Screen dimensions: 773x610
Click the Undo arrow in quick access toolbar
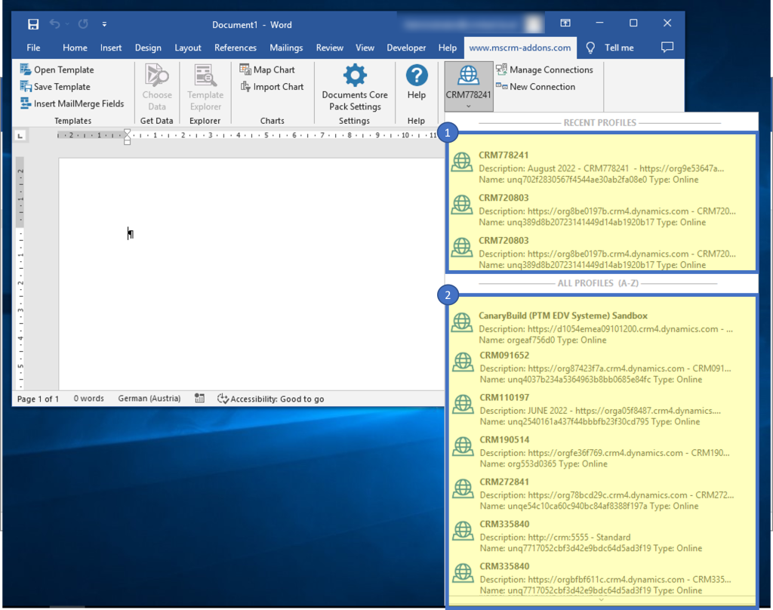(54, 23)
